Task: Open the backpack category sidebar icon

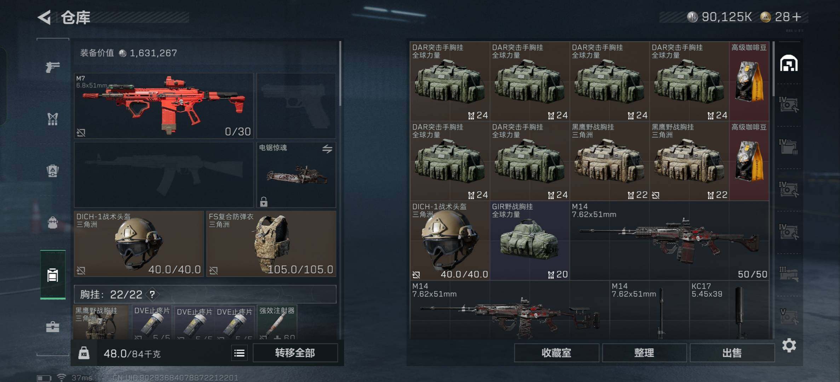Action: [x=53, y=222]
